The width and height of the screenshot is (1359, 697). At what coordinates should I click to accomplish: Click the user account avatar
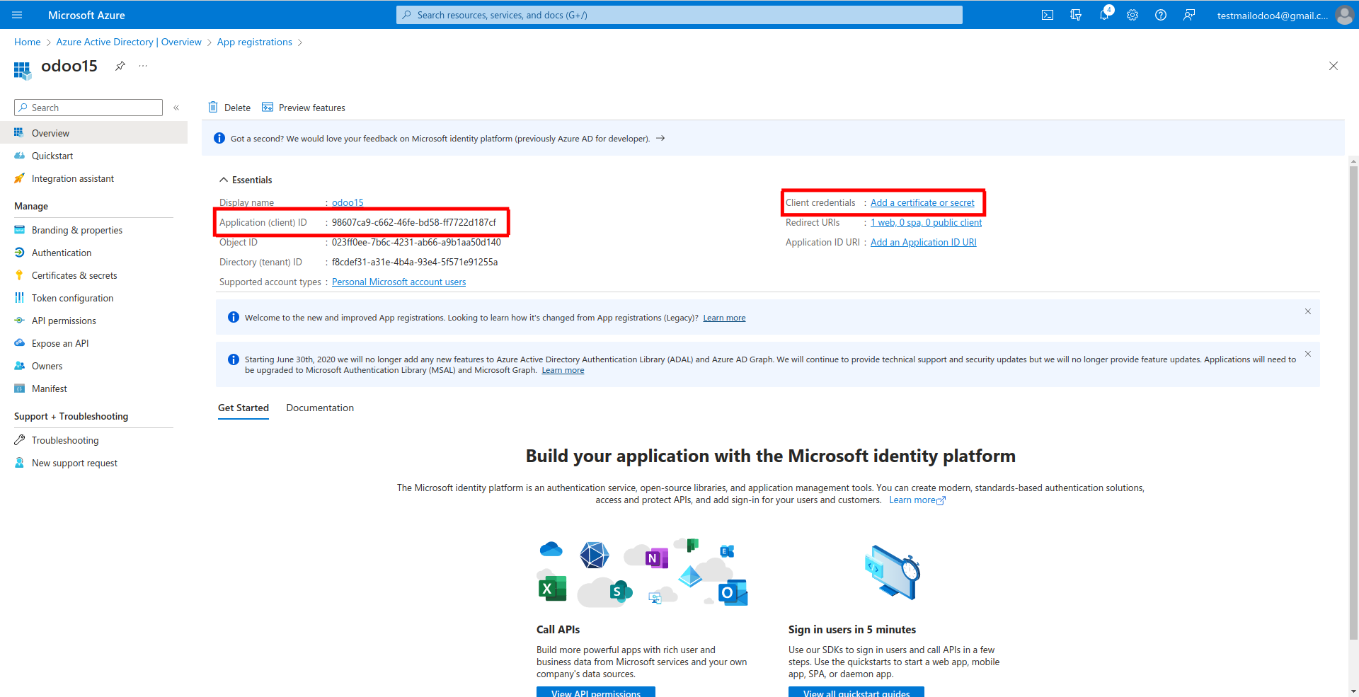tap(1344, 15)
